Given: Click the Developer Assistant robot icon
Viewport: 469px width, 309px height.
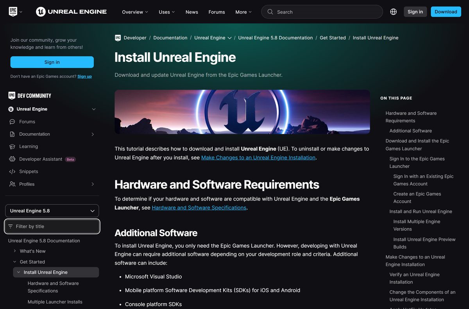Looking at the screenshot, I should (12, 159).
